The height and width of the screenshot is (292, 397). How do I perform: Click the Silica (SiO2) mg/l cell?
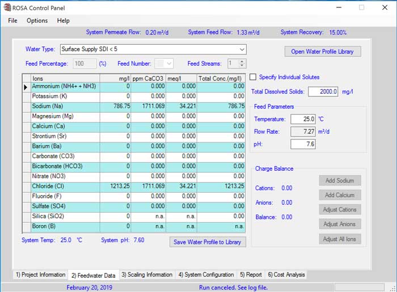coord(115,216)
